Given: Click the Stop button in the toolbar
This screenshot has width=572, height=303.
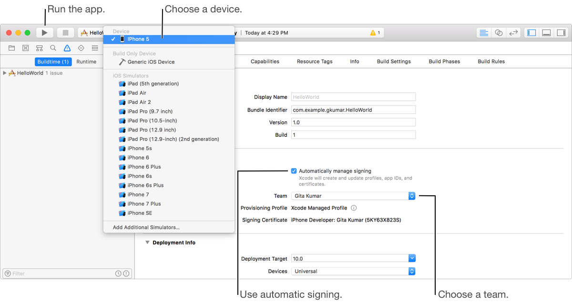Looking at the screenshot, I should tap(66, 33).
